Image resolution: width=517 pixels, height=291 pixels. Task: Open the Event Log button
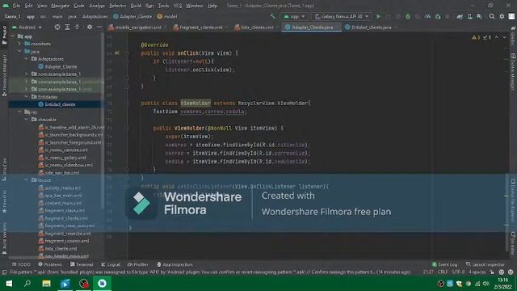(444, 264)
